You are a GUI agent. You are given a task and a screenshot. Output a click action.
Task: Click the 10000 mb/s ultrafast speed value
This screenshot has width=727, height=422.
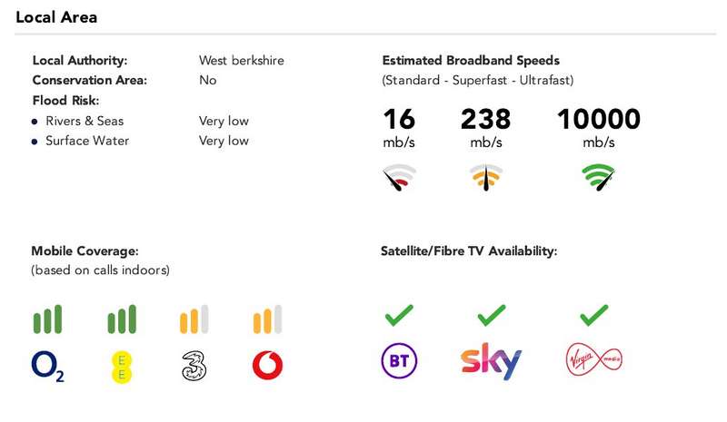coord(599,127)
